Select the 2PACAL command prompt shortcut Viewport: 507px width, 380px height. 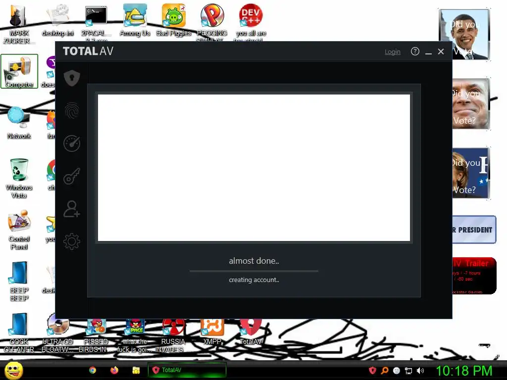pyautogui.click(x=96, y=23)
